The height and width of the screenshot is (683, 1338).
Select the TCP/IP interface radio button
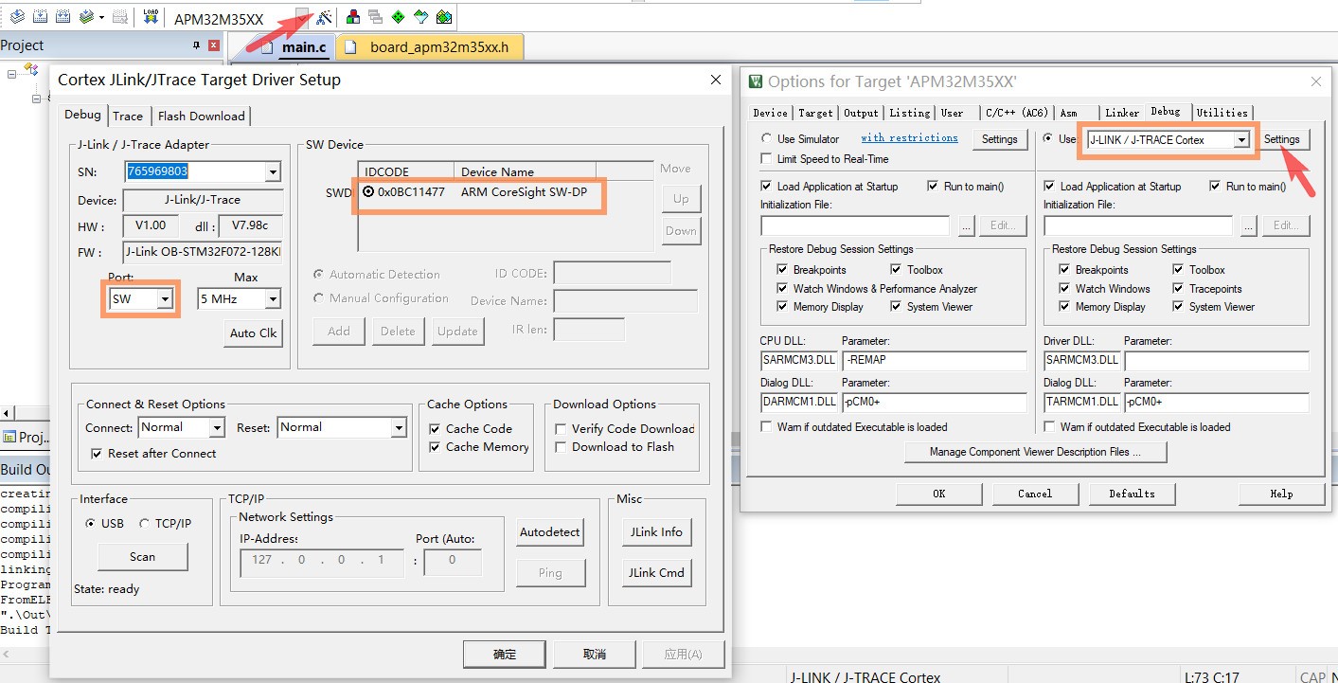pos(145,524)
